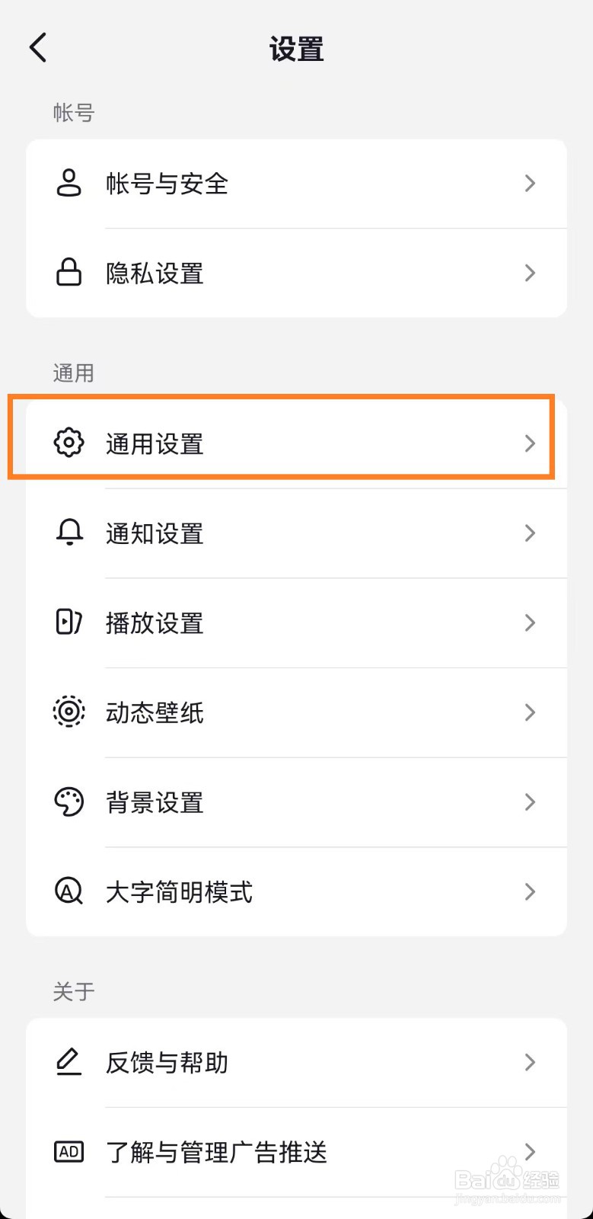Expand the 通知设置 row chevron
Viewport: 593px width, 1219px height.
pos(531,533)
